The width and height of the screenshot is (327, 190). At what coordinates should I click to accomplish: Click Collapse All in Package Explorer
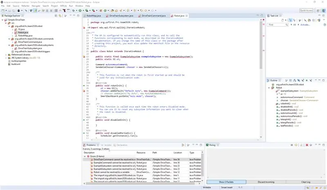(56, 16)
